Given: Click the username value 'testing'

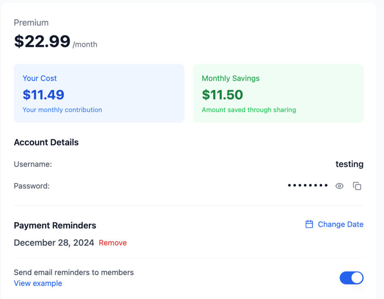Looking at the screenshot, I should coord(349,164).
